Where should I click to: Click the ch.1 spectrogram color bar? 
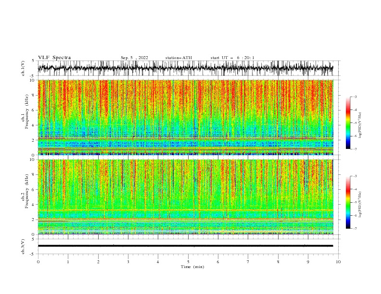pos(348,123)
